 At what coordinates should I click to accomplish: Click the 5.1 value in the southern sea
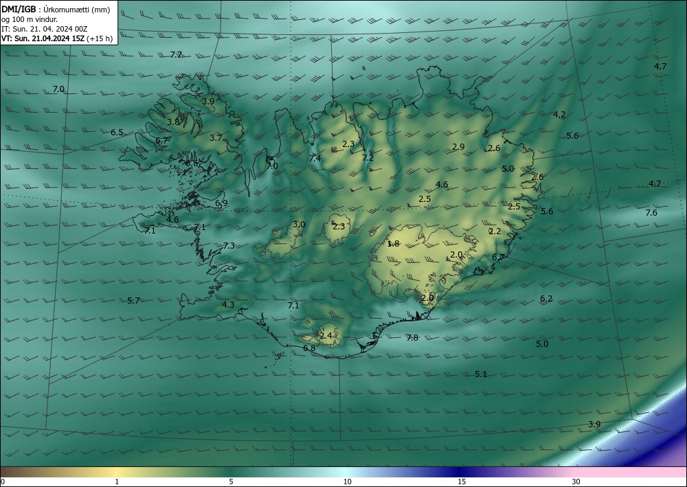[x=481, y=374]
